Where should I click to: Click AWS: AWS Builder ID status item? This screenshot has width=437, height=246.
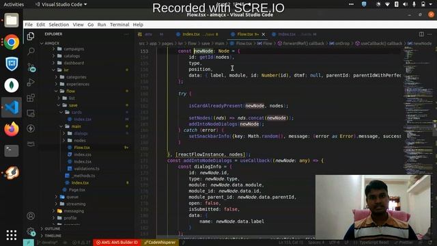tap(117, 243)
